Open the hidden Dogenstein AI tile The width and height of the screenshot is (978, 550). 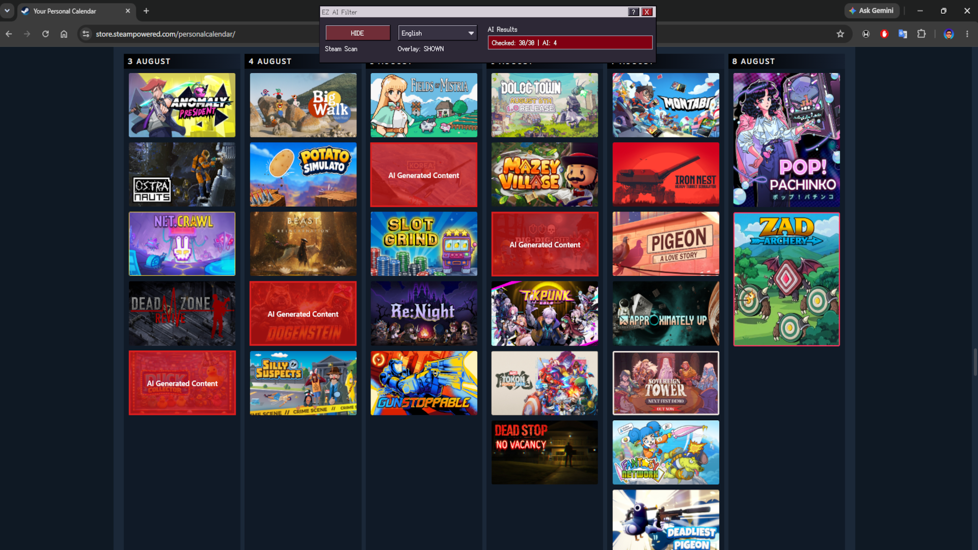[x=303, y=313]
